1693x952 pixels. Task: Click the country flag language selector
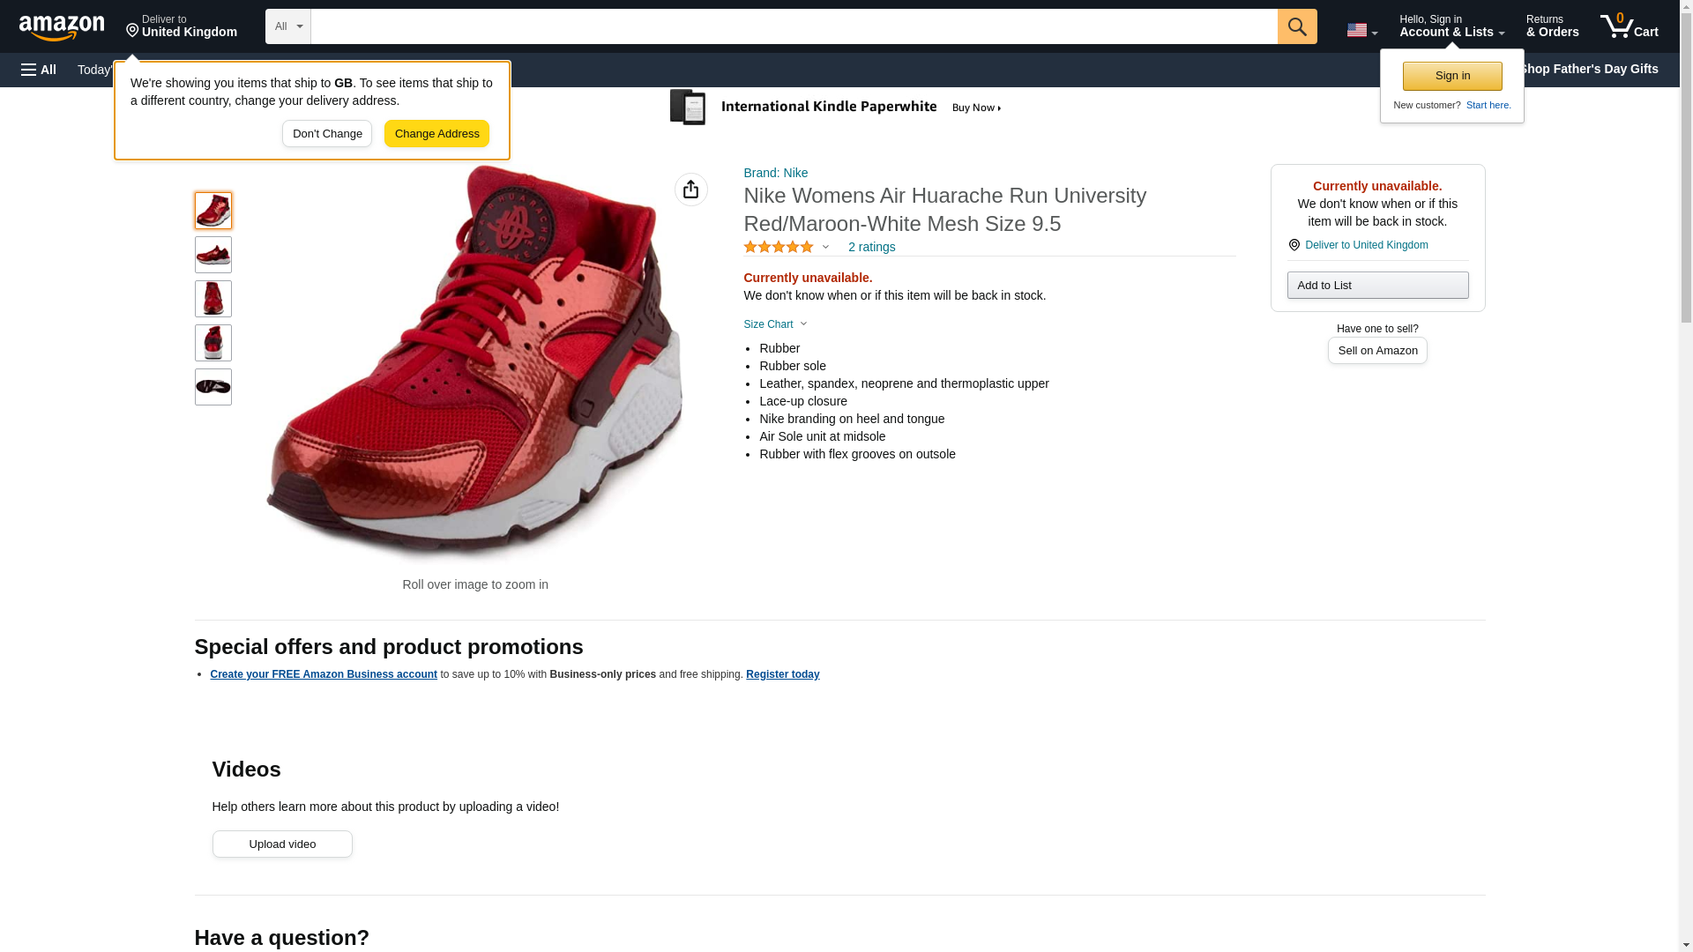coord(1361,30)
